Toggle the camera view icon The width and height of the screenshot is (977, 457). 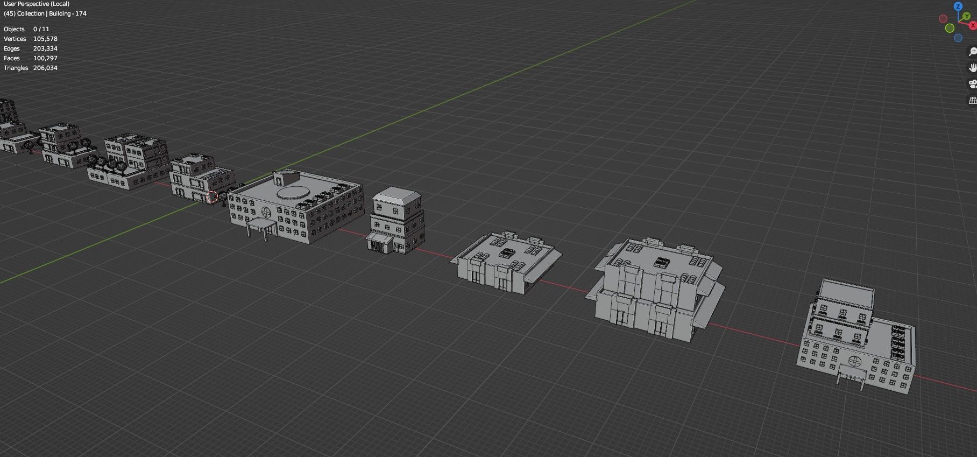[973, 84]
